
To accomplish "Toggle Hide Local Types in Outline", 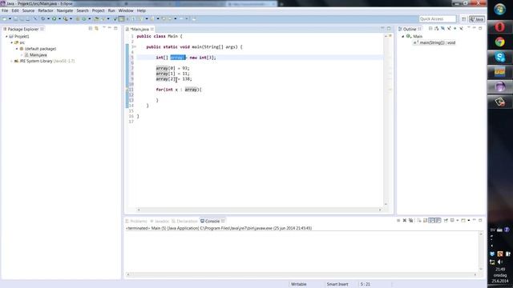I will point(462,29).
